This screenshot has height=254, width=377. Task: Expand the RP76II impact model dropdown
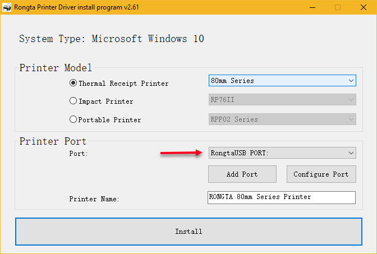click(x=282, y=100)
